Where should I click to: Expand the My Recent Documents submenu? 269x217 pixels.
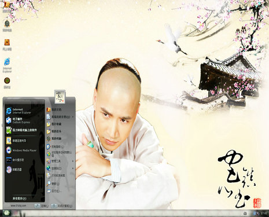point(60,117)
